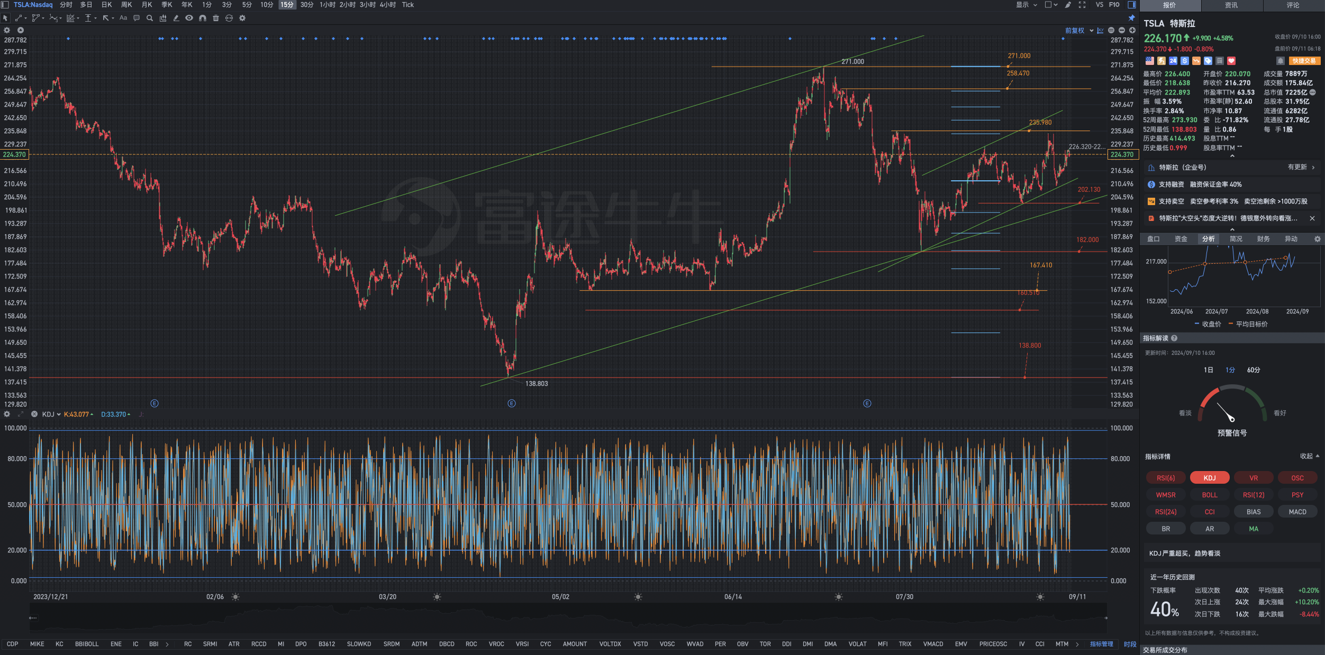Click the pencil edit drawings icon
This screenshot has height=655, width=1325.
click(176, 18)
